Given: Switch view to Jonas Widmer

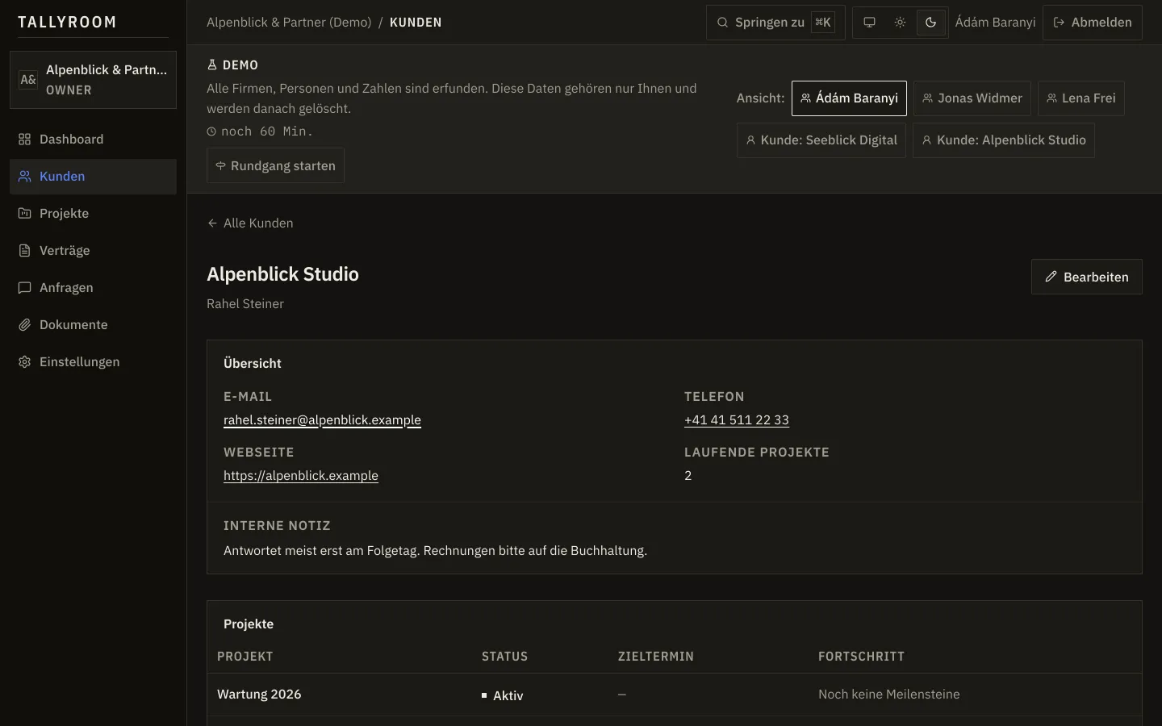Looking at the screenshot, I should (x=972, y=98).
